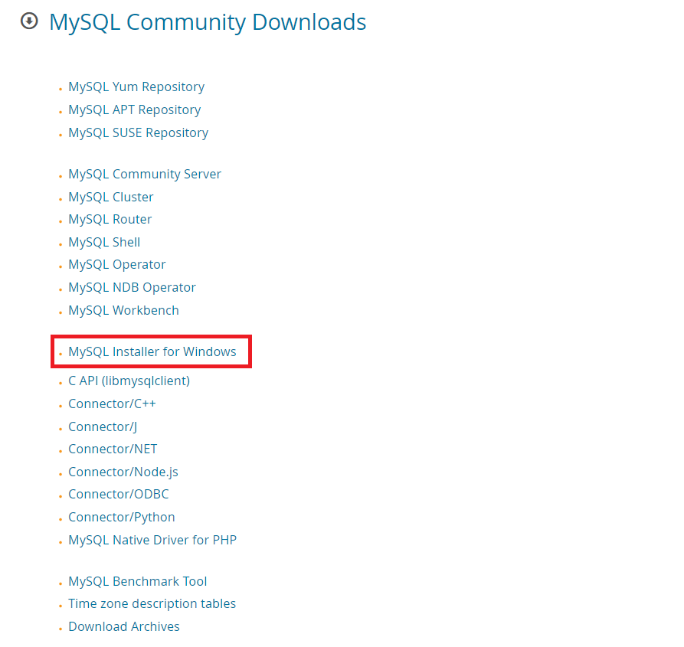The image size is (684, 647).
Task: Open Connector/Python link
Action: pyautogui.click(x=122, y=518)
